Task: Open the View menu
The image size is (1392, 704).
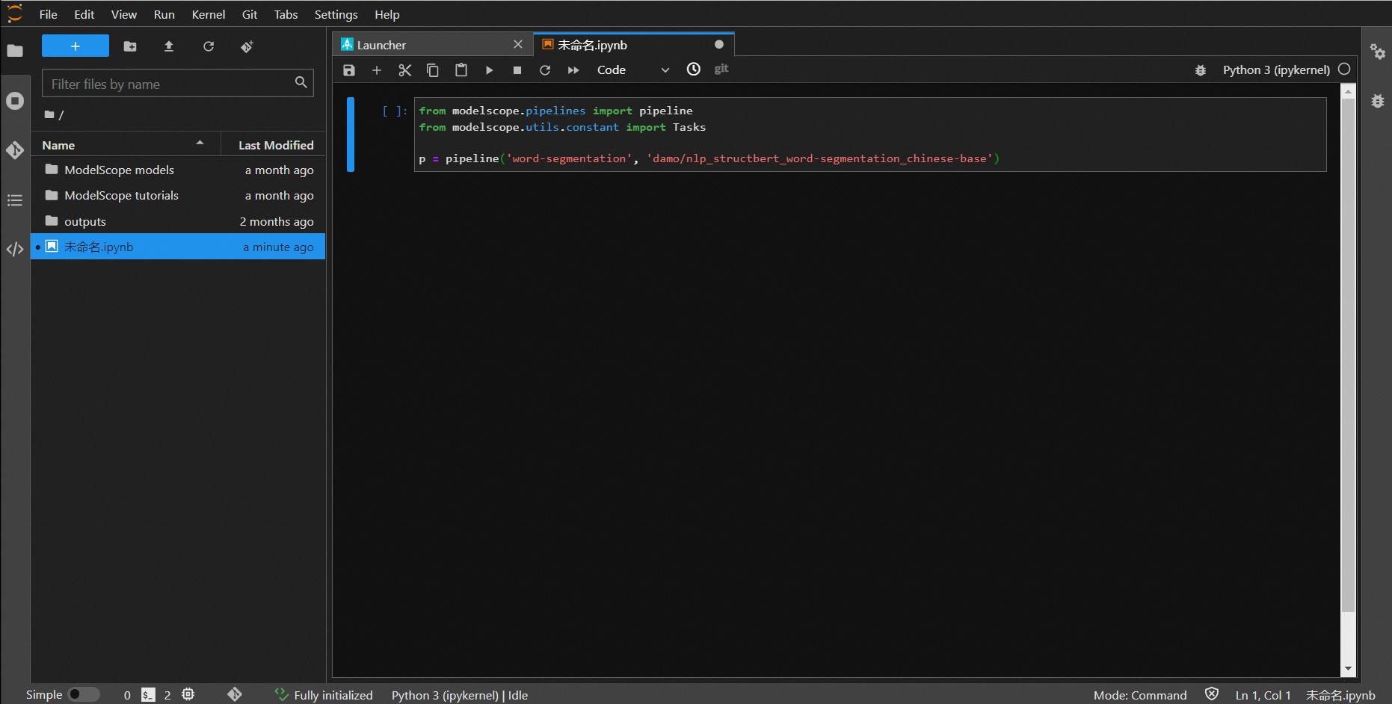Action: click(124, 14)
